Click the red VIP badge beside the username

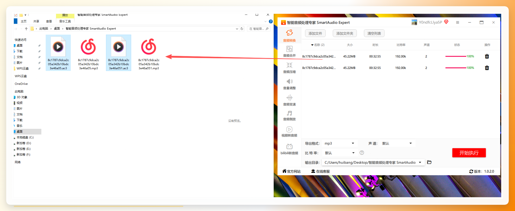coord(446,22)
